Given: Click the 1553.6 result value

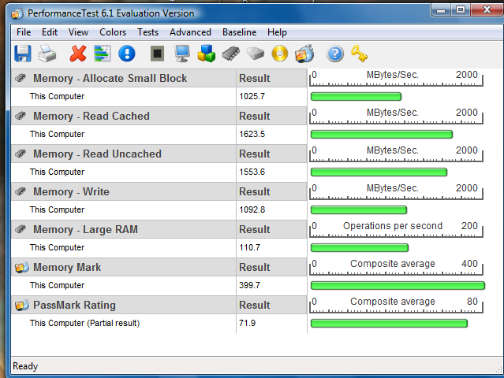Looking at the screenshot, I should click(x=252, y=172).
